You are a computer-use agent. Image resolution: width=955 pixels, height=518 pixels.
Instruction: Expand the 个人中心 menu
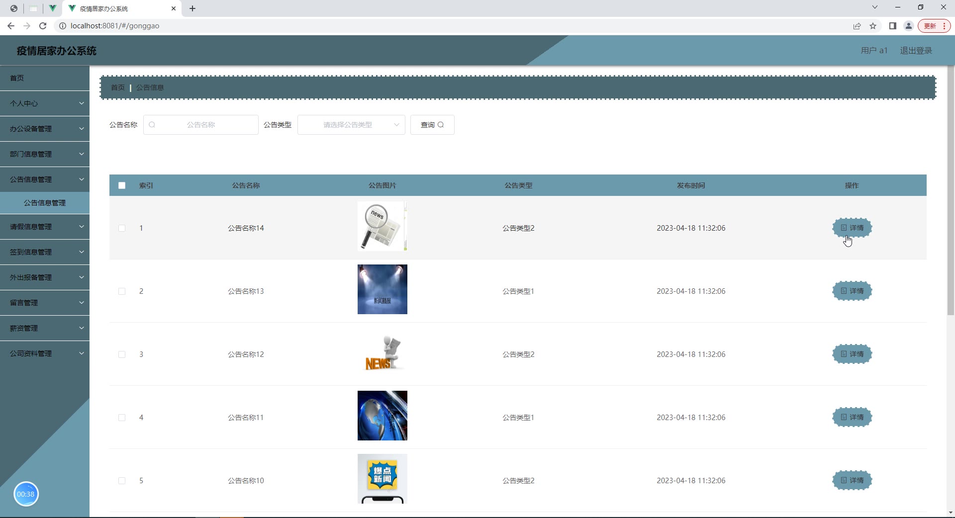click(45, 103)
